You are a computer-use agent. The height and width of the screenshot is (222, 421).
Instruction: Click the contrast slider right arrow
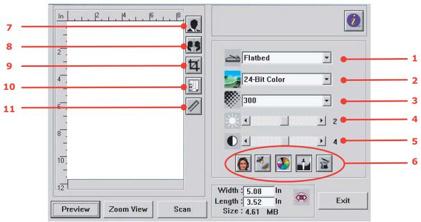click(x=321, y=141)
